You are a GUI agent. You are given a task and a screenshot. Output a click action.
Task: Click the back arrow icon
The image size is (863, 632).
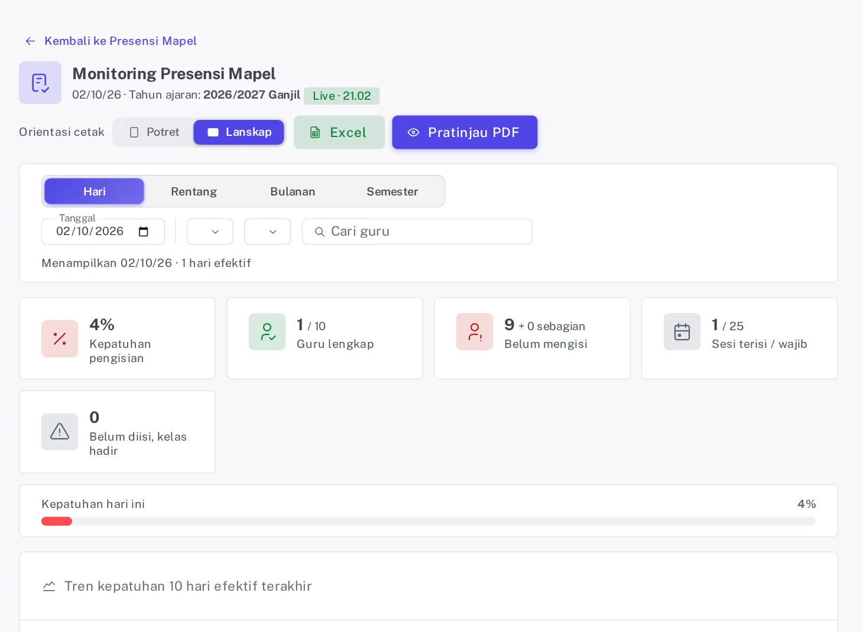tap(31, 41)
